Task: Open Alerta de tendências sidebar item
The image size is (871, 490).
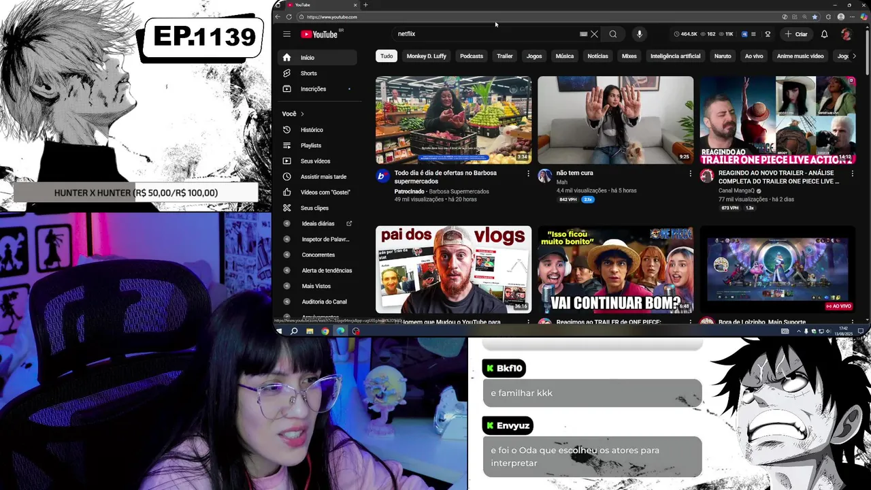Action: point(318,271)
